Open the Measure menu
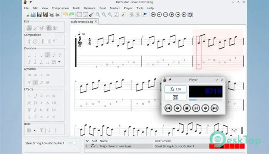269x154 pixels. (90, 8)
